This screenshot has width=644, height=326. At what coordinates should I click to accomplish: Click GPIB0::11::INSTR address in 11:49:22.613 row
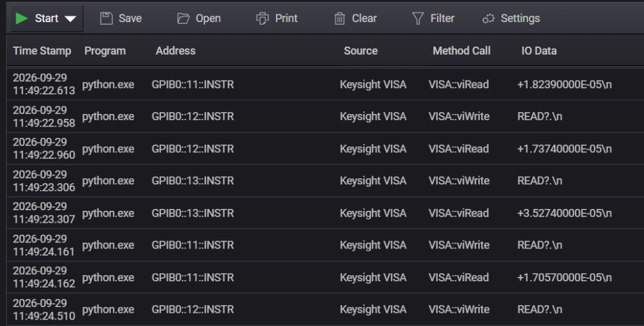192,85
